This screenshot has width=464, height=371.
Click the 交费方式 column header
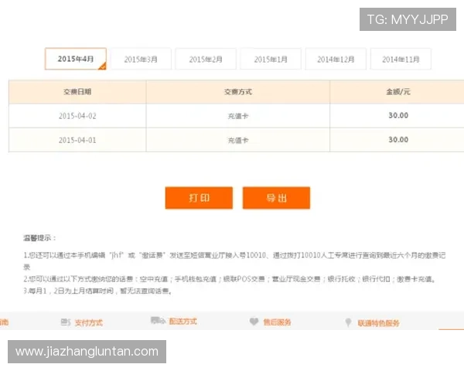pos(238,92)
